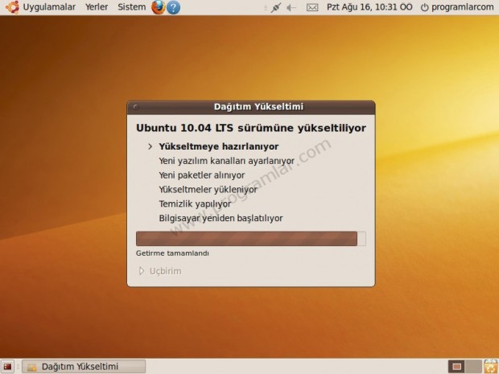Click the Yükseltmeye hazırlanıyor step
499x374 pixels.
tap(219, 146)
